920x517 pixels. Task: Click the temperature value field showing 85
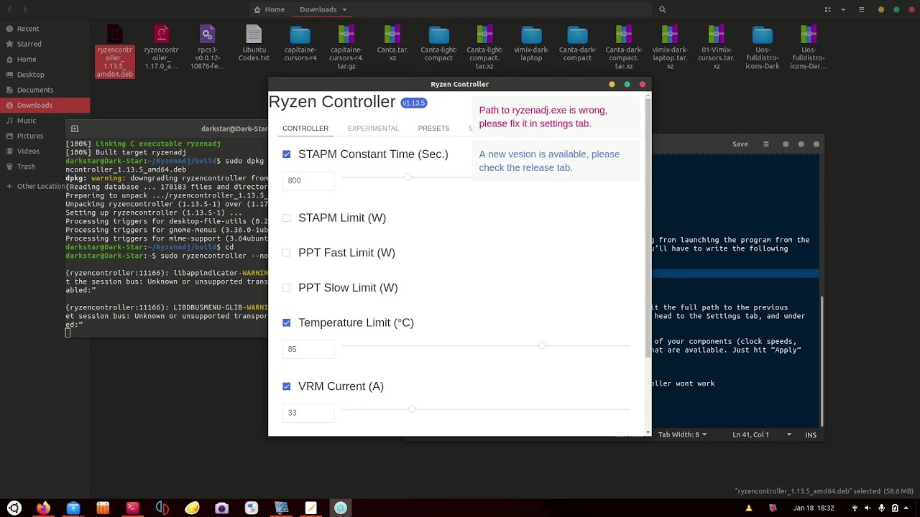pos(308,350)
